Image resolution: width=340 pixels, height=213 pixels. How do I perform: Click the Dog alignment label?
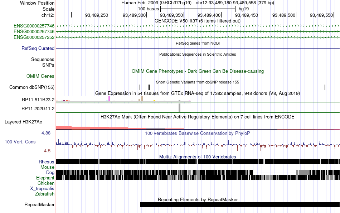click(50, 173)
